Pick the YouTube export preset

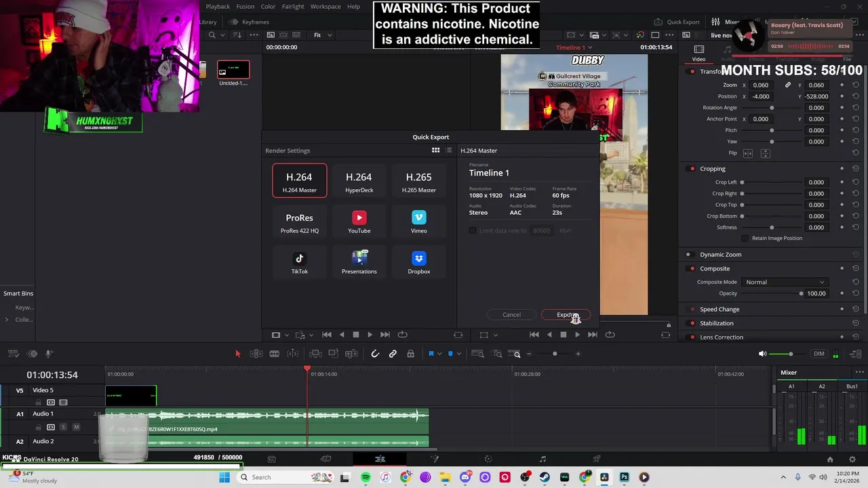point(359,222)
